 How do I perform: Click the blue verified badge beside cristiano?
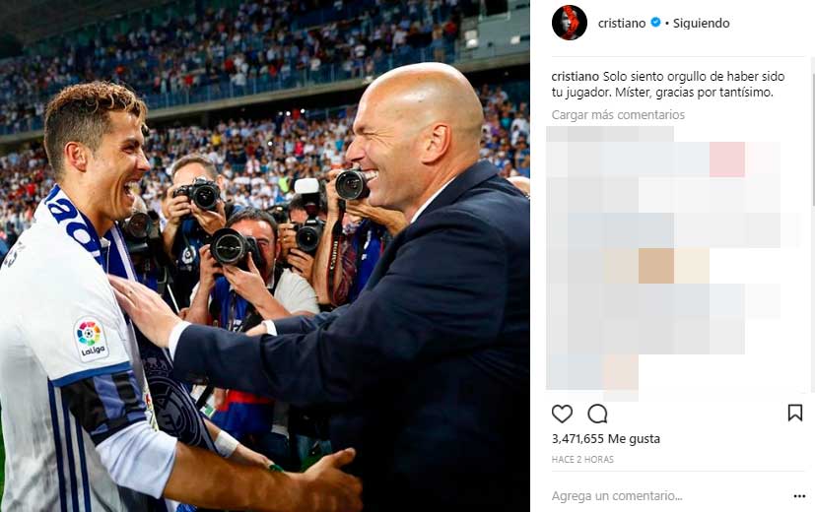655,23
